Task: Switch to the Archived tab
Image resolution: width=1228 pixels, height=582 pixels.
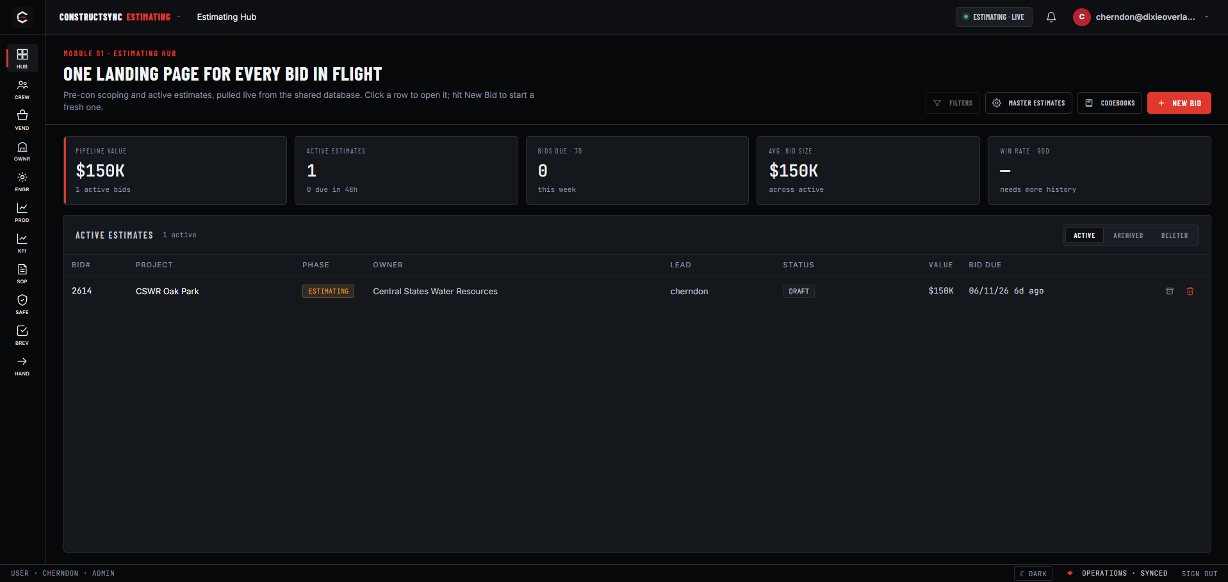Action: (x=1127, y=235)
